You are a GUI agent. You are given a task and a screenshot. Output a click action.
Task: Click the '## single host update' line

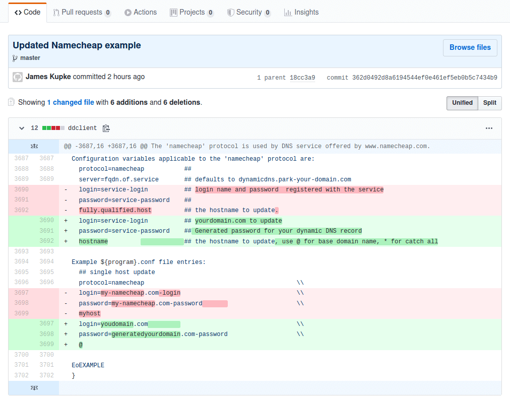(280, 272)
